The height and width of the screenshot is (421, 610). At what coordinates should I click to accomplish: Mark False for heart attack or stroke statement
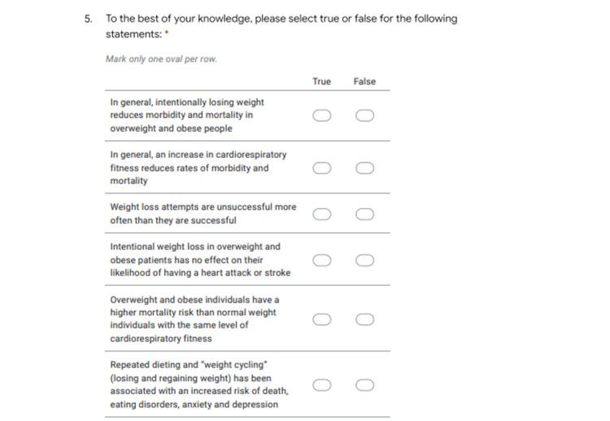tap(364, 260)
